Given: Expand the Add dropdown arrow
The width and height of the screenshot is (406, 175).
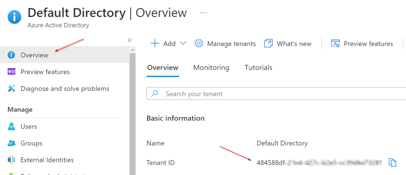Looking at the screenshot, I should 183,43.
